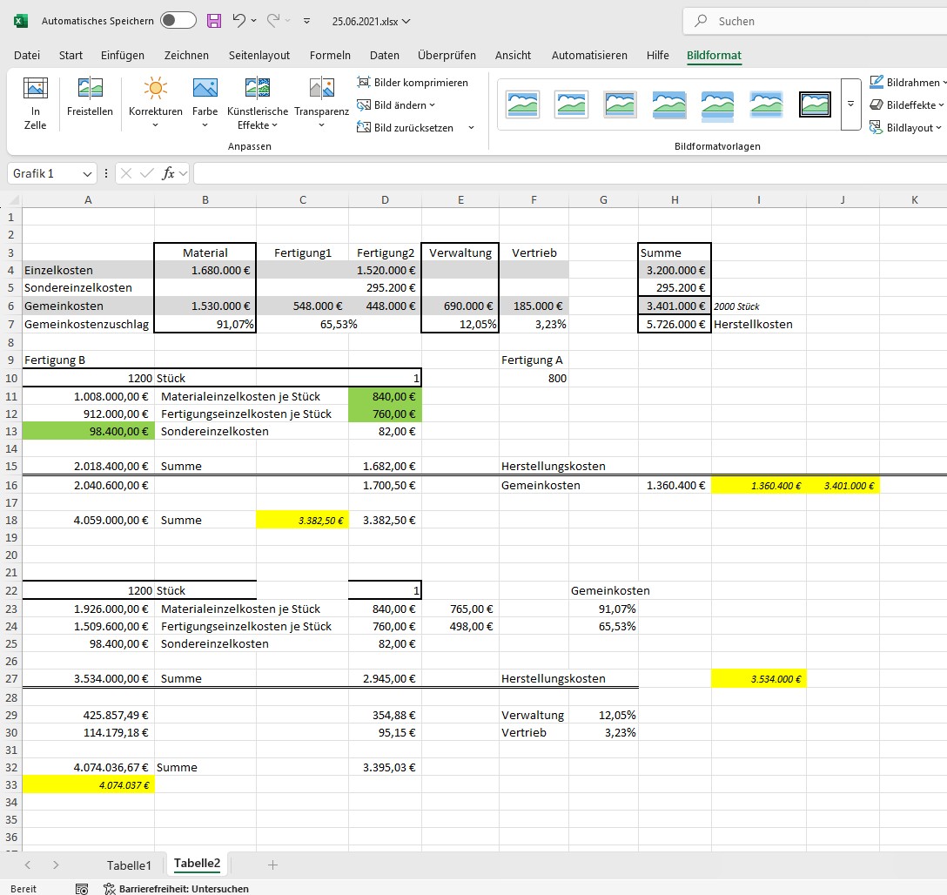Toggle Automatisches Speichern switch
This screenshot has width=947, height=895.
click(x=178, y=20)
